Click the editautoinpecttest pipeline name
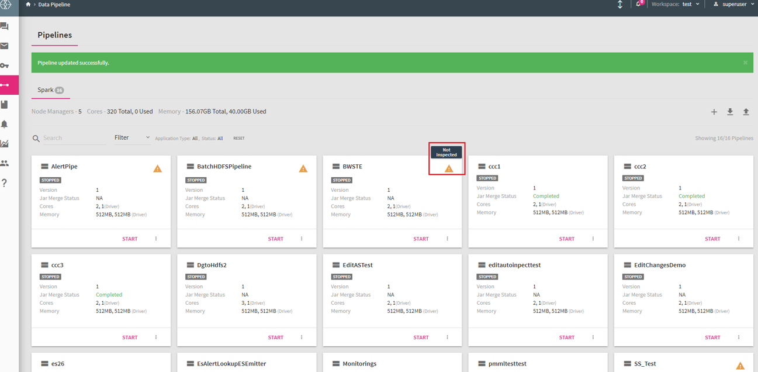Image resolution: width=758 pixels, height=372 pixels. pos(514,265)
